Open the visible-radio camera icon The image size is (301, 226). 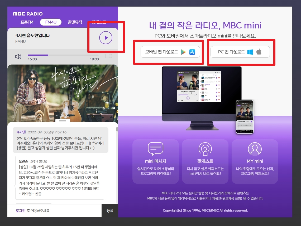pos(108,56)
